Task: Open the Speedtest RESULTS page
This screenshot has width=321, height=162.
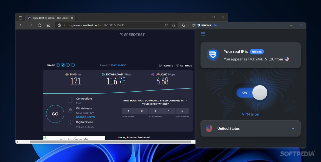Action: click(166, 65)
